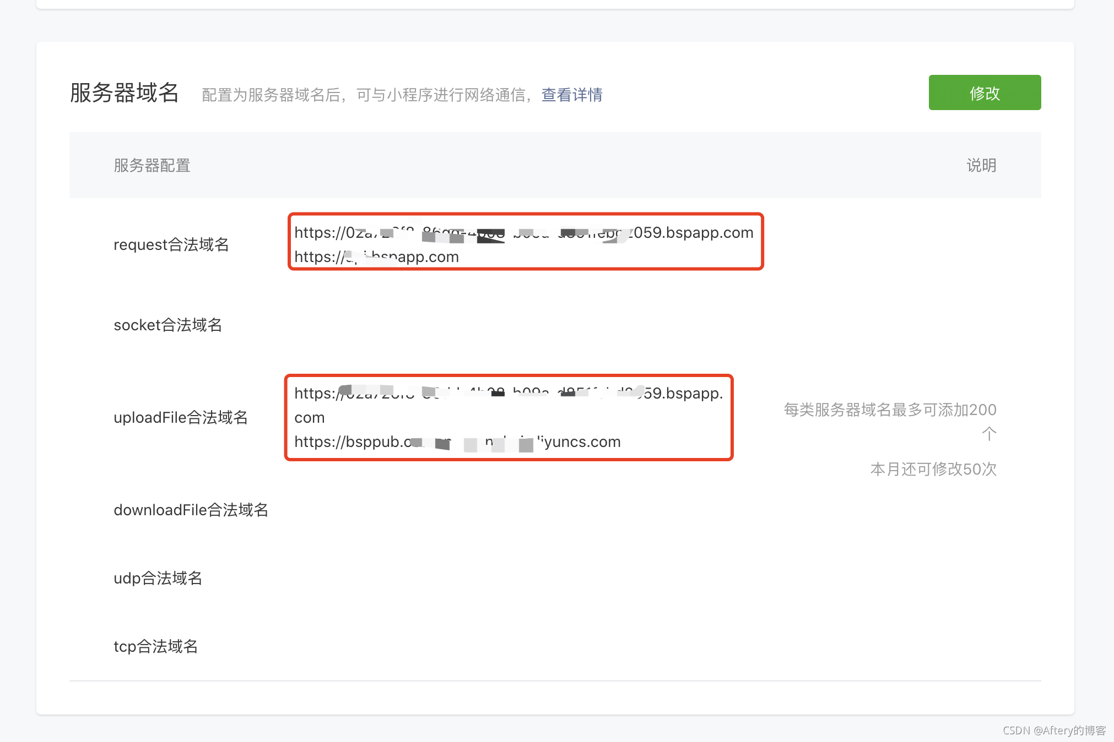Click the first uploadFile合法域名 bspapp.com URL
1114x742 pixels.
pos(507,393)
